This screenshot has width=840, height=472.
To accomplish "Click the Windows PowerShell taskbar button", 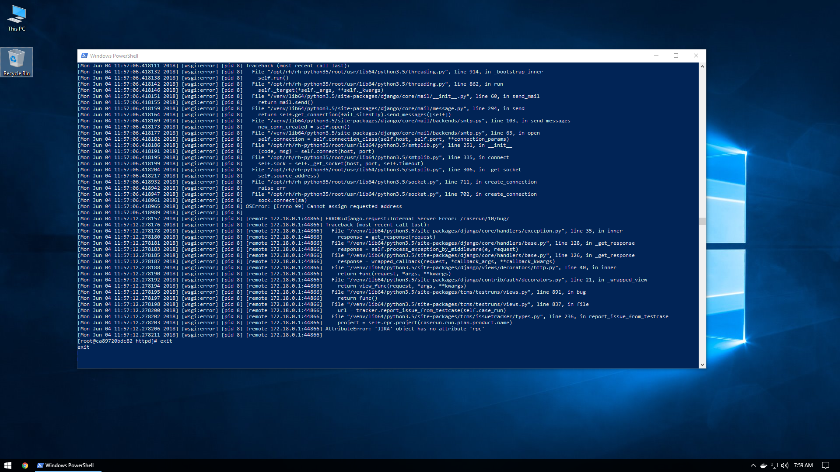I will (x=67, y=465).
